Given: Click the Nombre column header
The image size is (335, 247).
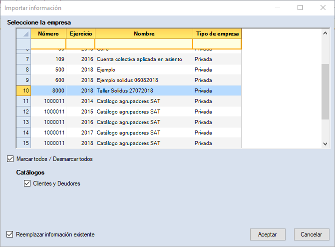Looking at the screenshot, I should [x=144, y=33].
